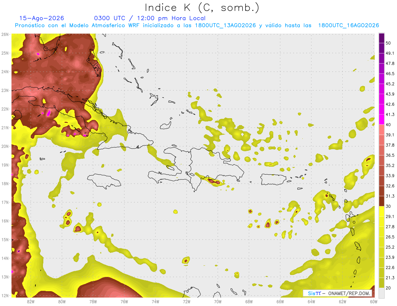This screenshot has height=306, width=397.
Task: Click the '36.5' colorbar value
Action: tap(390, 155)
